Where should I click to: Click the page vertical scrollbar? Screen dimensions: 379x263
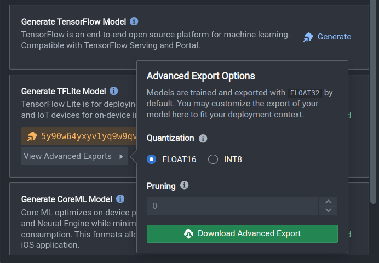(374, 101)
